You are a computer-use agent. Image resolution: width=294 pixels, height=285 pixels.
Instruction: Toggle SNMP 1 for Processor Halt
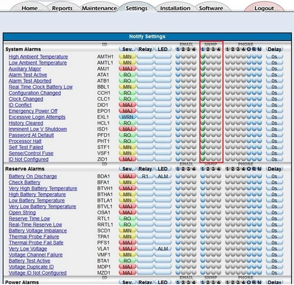tap(203, 141)
